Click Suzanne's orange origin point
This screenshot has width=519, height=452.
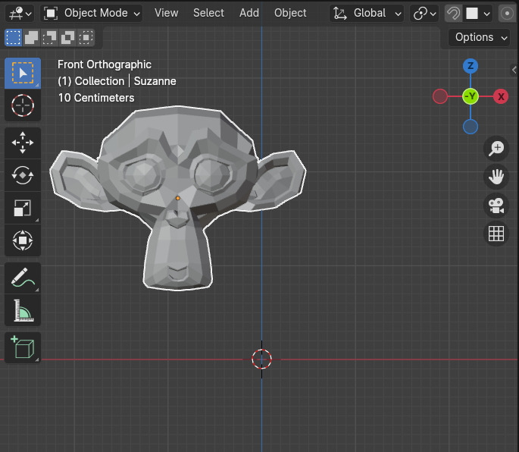(178, 198)
